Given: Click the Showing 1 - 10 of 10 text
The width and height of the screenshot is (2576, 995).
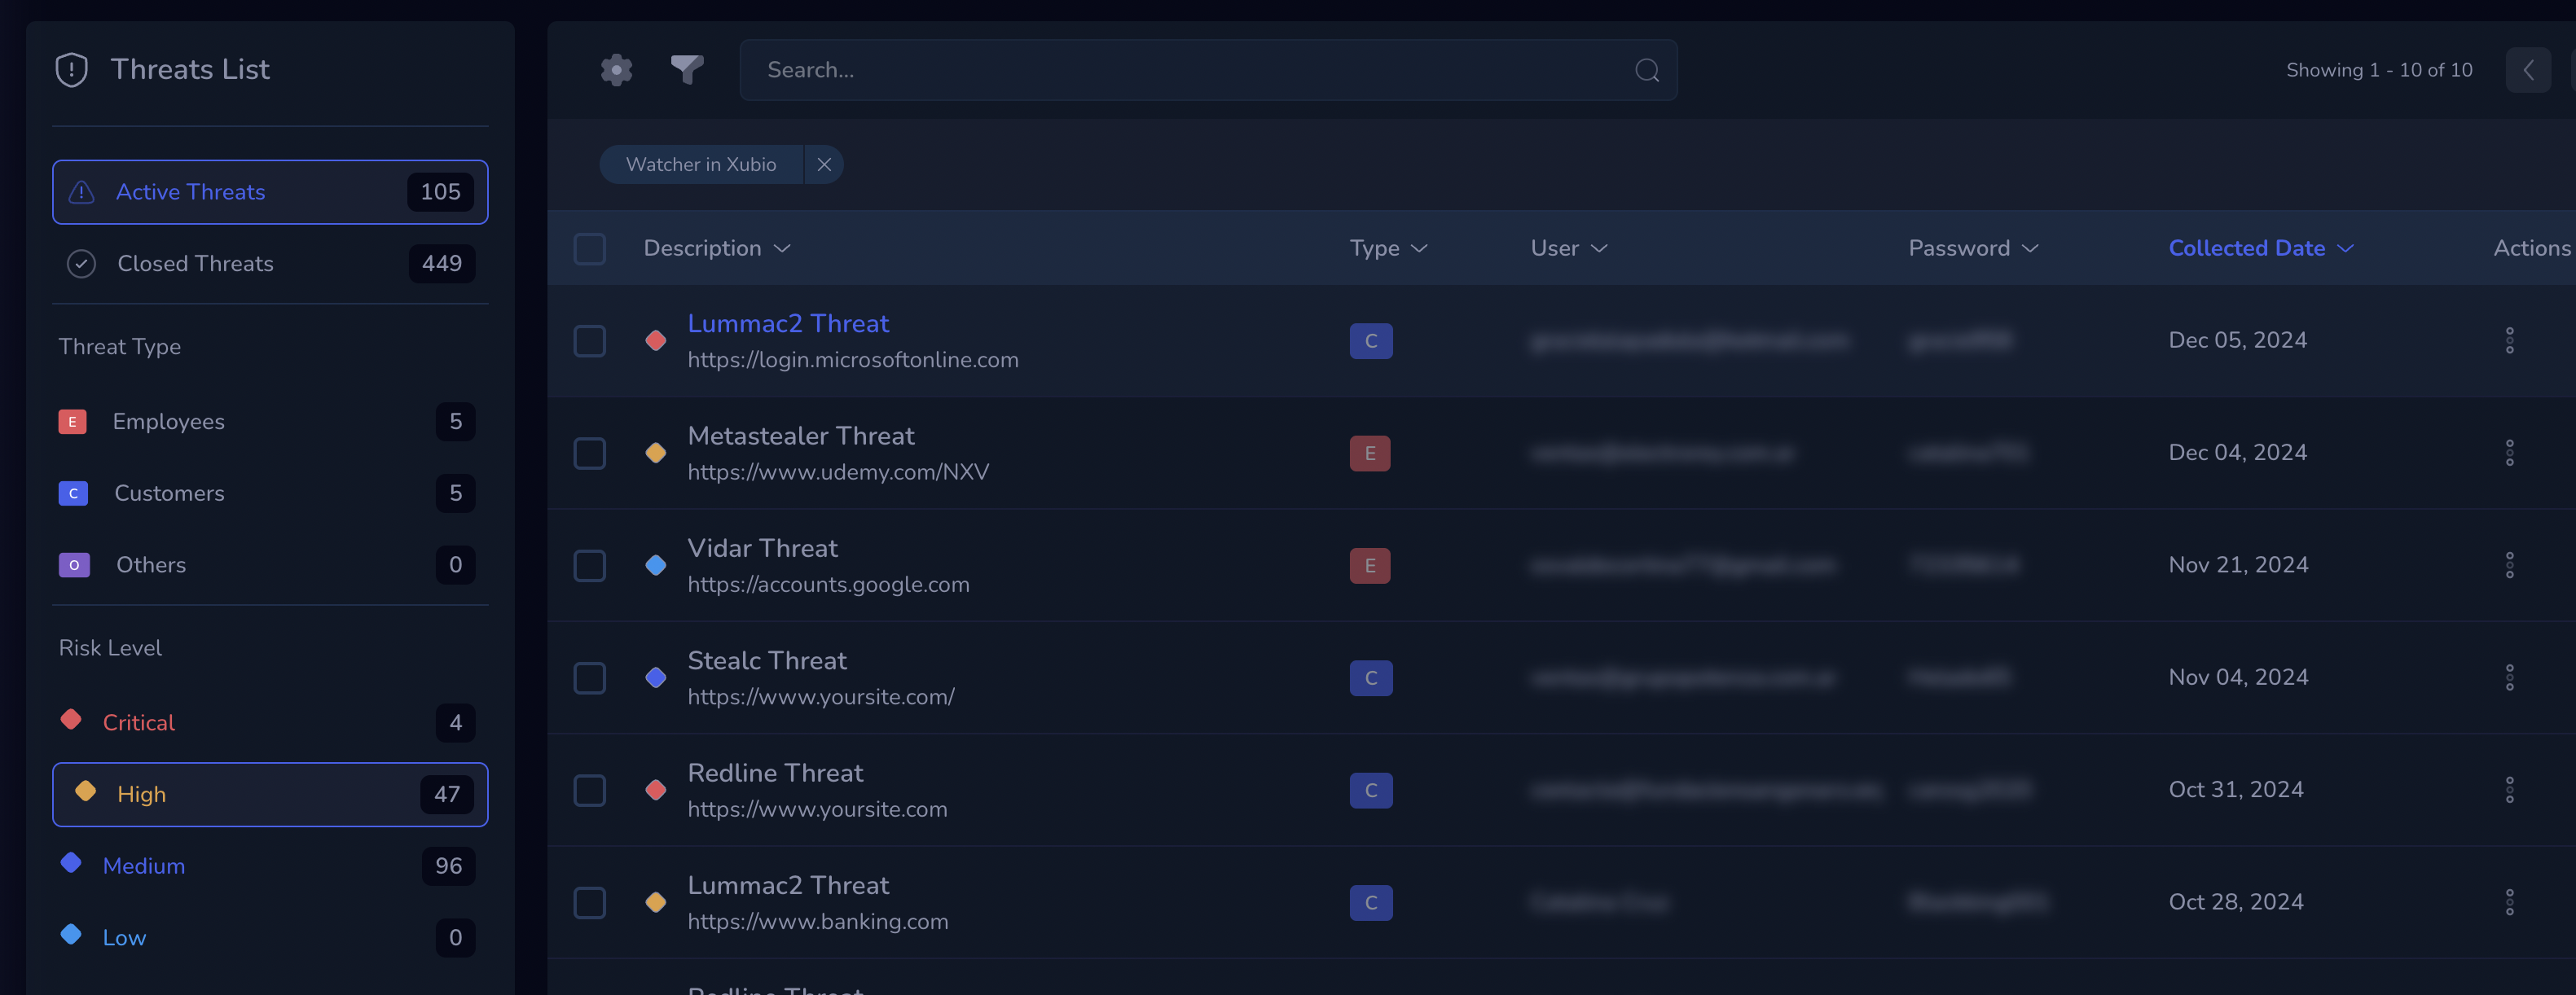Looking at the screenshot, I should tap(2379, 70).
